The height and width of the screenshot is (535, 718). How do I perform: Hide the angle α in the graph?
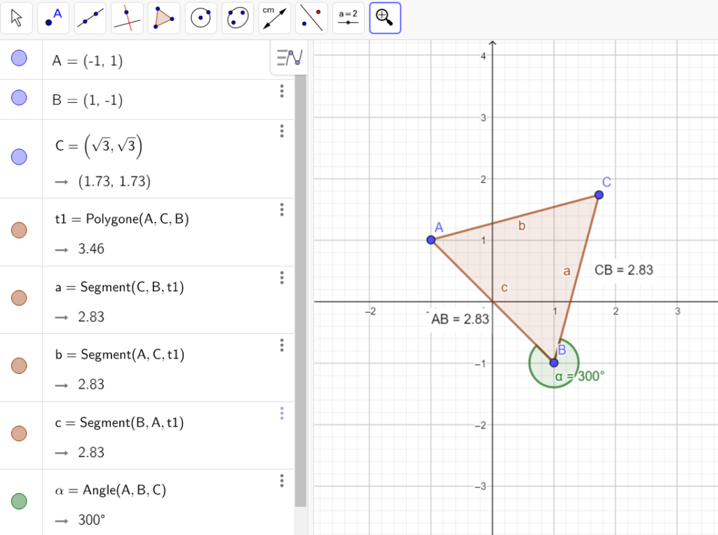[x=20, y=501]
